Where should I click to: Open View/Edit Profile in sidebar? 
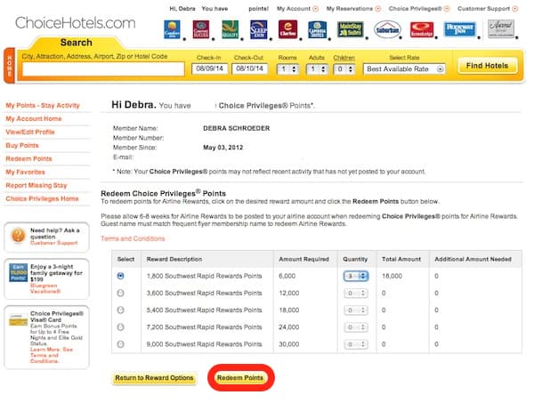click(30, 132)
